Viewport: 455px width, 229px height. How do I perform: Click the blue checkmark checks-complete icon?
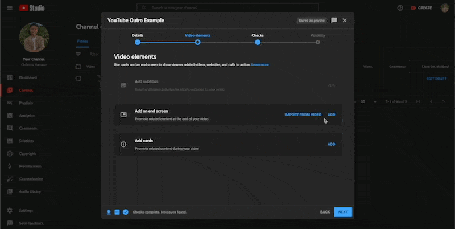(125, 212)
